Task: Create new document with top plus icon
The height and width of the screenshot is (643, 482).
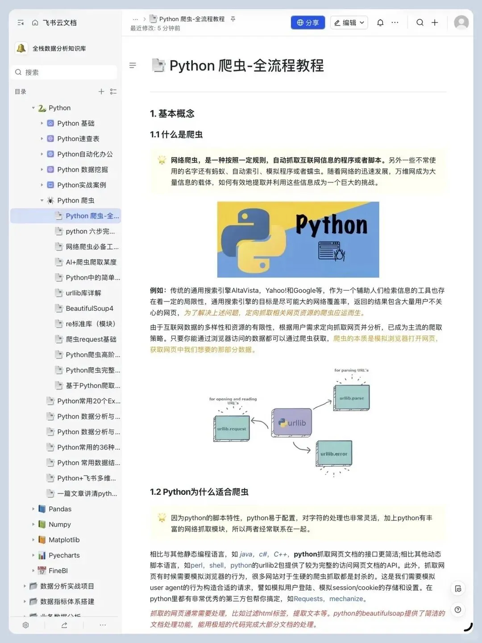Action: pyautogui.click(x=435, y=22)
